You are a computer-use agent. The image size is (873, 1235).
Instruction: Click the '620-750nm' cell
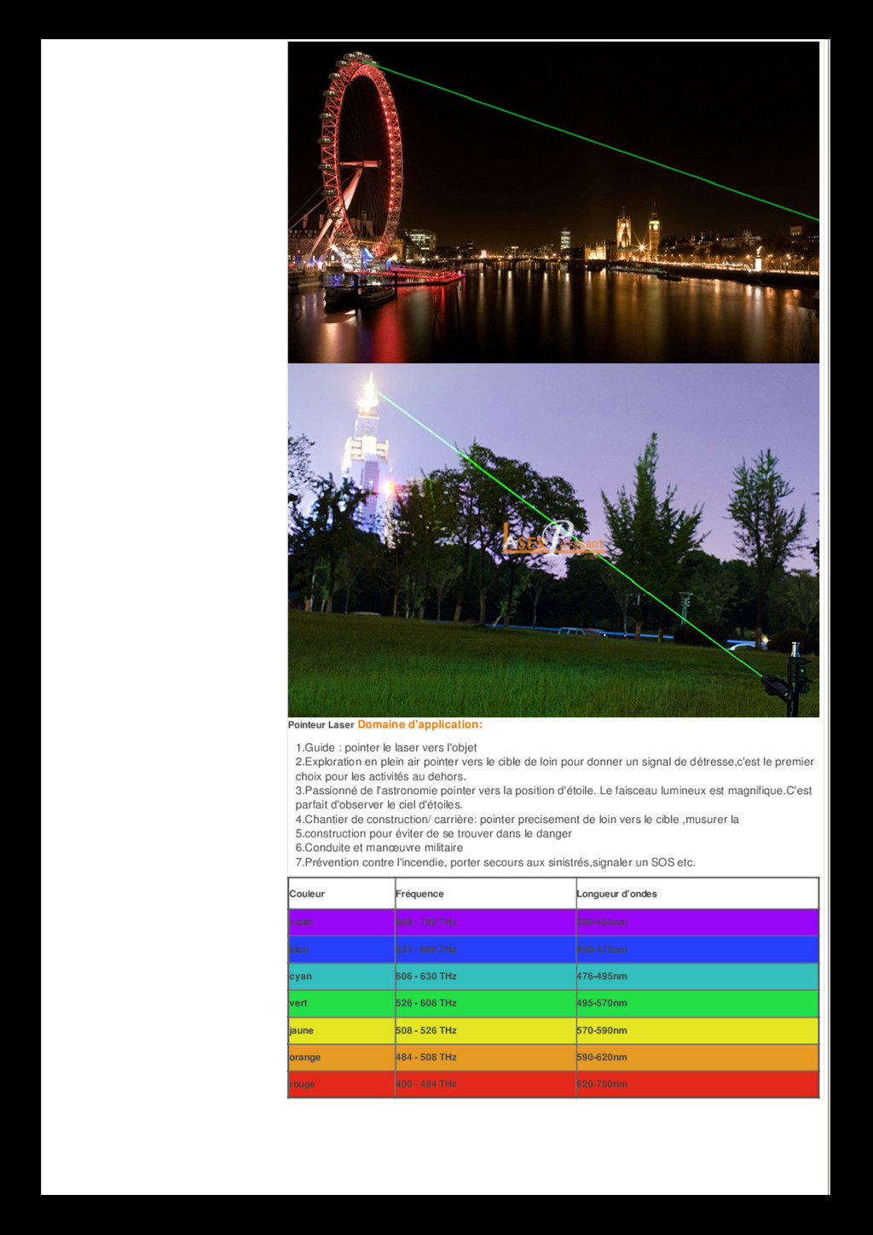tap(697, 1084)
